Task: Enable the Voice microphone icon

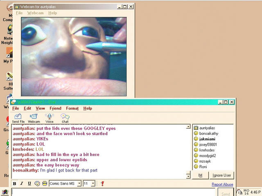Action: 49,118
